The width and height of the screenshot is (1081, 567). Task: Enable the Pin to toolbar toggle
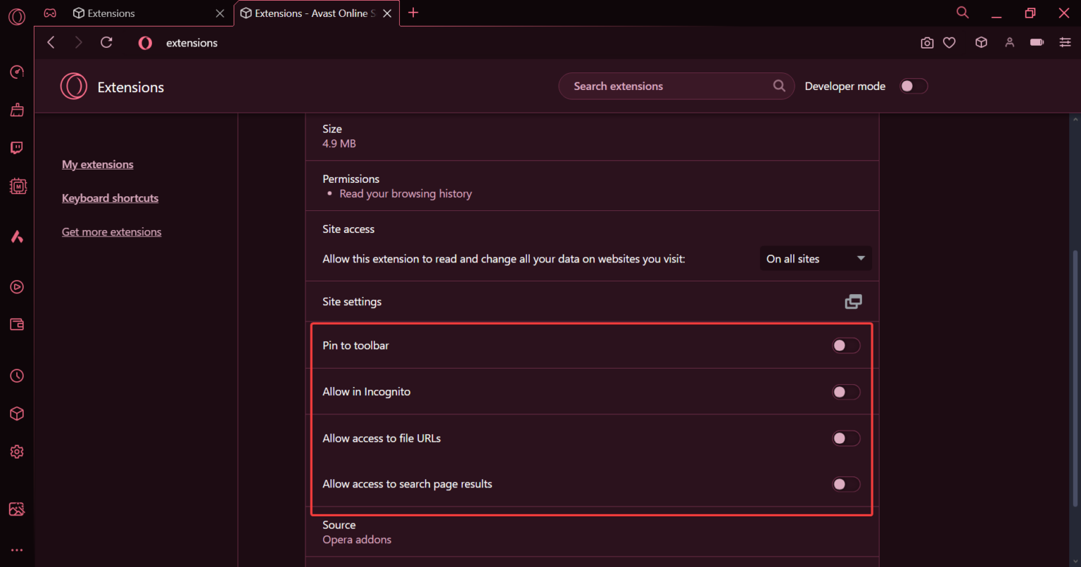point(846,345)
